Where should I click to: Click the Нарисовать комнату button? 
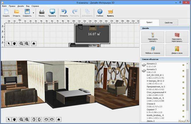[153, 37]
